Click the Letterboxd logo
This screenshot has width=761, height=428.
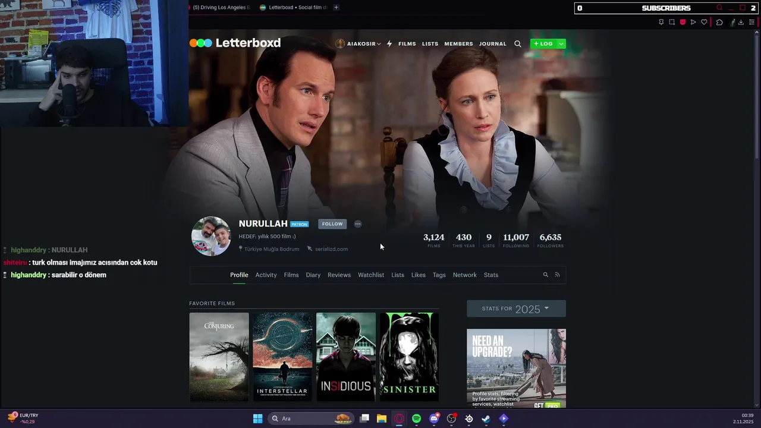[235, 43]
